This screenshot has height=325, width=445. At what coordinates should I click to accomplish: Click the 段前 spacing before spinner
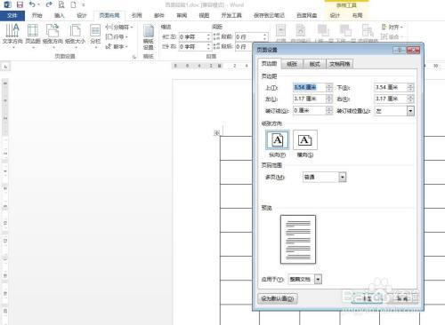click(x=265, y=36)
